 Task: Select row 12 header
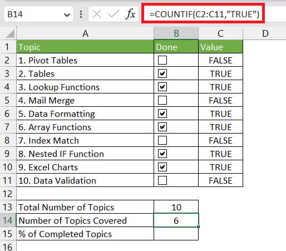tap(8, 194)
